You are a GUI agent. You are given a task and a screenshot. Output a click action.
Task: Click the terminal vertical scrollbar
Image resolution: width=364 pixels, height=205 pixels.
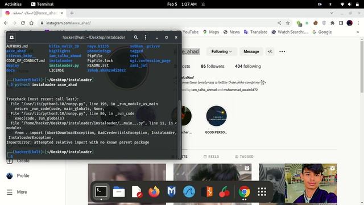[179, 129]
